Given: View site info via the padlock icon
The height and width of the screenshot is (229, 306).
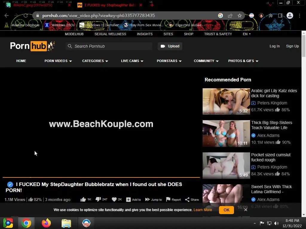Looking at the screenshot, I should (38, 16).
